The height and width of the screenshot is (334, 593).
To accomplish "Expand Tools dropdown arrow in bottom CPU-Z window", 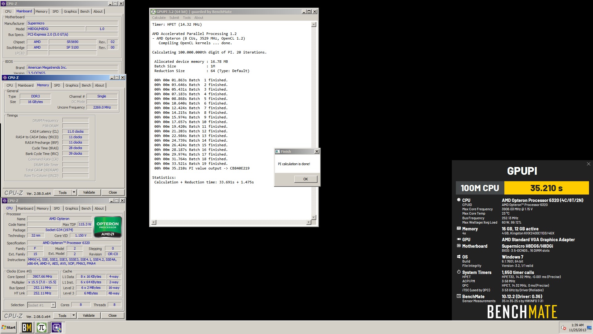I will pyautogui.click(x=74, y=315).
